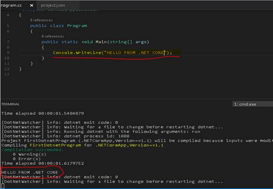
Task: Click the terminal prompt cursor at bottom
Action: click(x=3, y=186)
